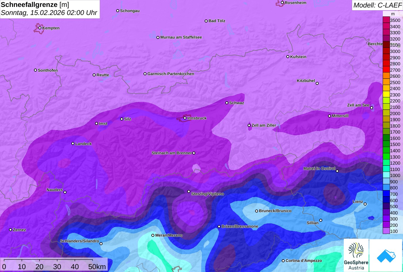403x272 pixels.
Task: Click the Landeck marker dot
Action: pos(73,144)
